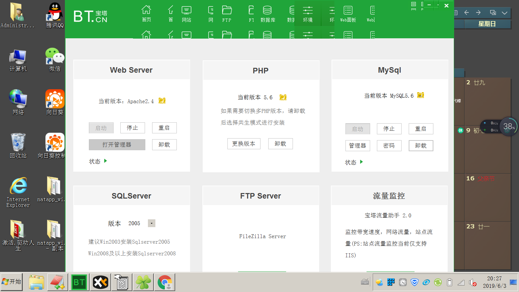Switch to BT taskbar button
This screenshot has width=519, height=292.
point(79,282)
